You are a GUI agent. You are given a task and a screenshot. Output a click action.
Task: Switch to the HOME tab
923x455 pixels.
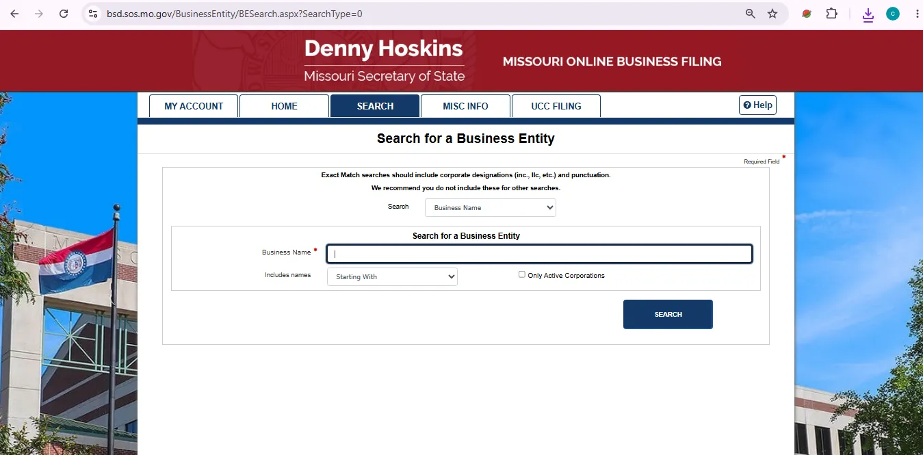[x=284, y=106]
